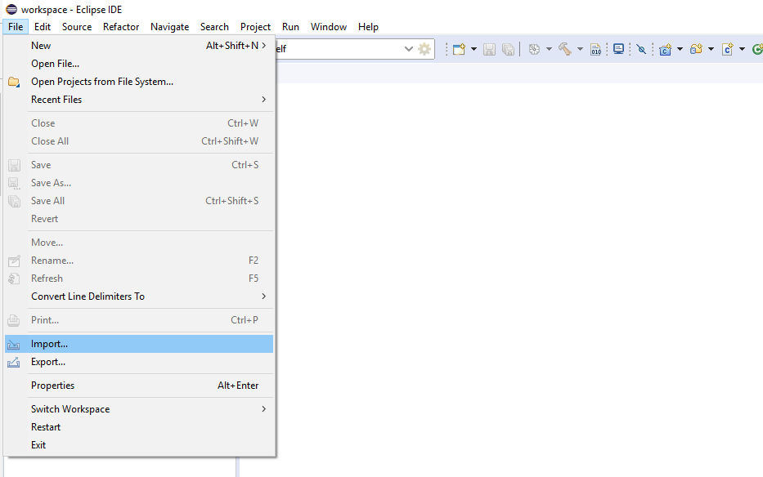The height and width of the screenshot is (477, 763).
Task: Click the new C source folder icon
Action: click(696, 49)
